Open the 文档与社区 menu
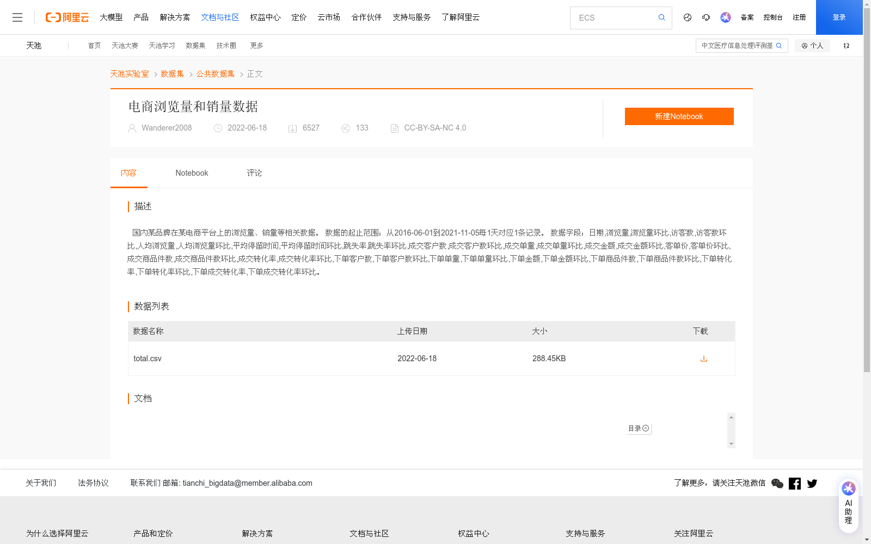 pyautogui.click(x=220, y=17)
